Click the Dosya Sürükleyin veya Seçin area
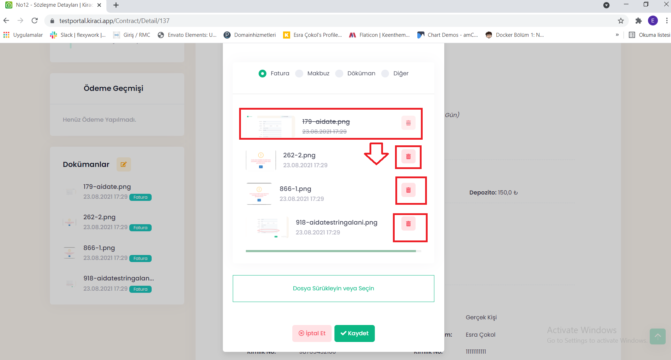 [333, 289]
